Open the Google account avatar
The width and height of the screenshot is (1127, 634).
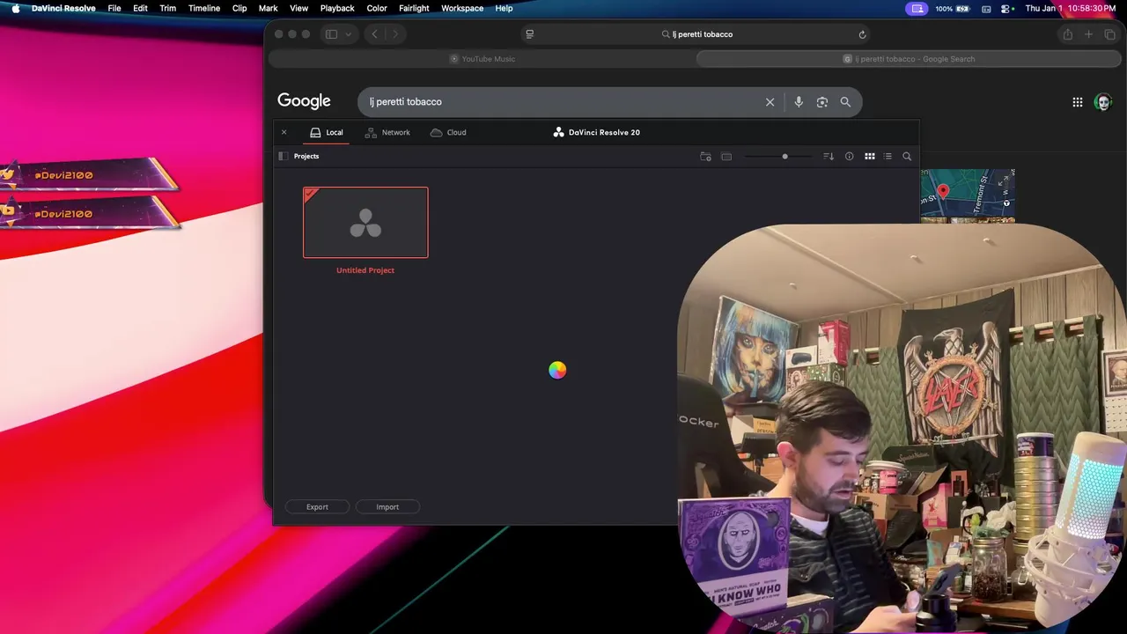click(1103, 102)
